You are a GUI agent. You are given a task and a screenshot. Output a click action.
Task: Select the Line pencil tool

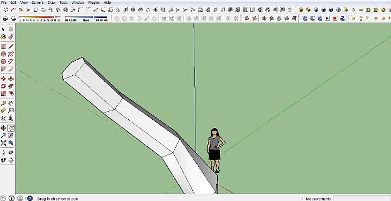coord(11,47)
